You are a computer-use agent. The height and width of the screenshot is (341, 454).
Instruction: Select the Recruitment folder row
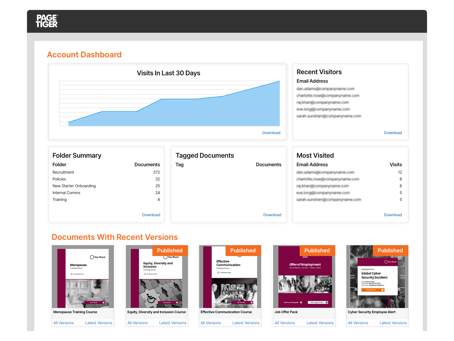point(106,172)
